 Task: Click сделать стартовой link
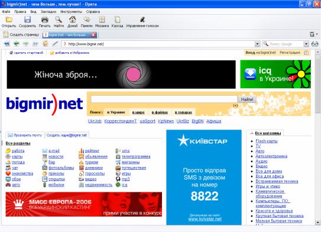(x=28, y=53)
